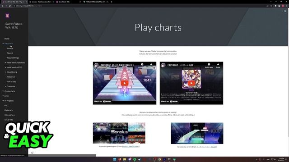This screenshot has height=162, width=289.
Task: Open the browser profile avatar icon
Action: click(283, 6)
